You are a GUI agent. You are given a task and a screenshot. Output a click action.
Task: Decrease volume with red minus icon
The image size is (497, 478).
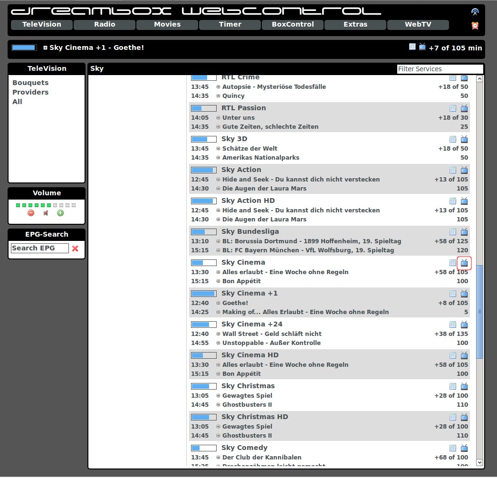pyautogui.click(x=31, y=213)
